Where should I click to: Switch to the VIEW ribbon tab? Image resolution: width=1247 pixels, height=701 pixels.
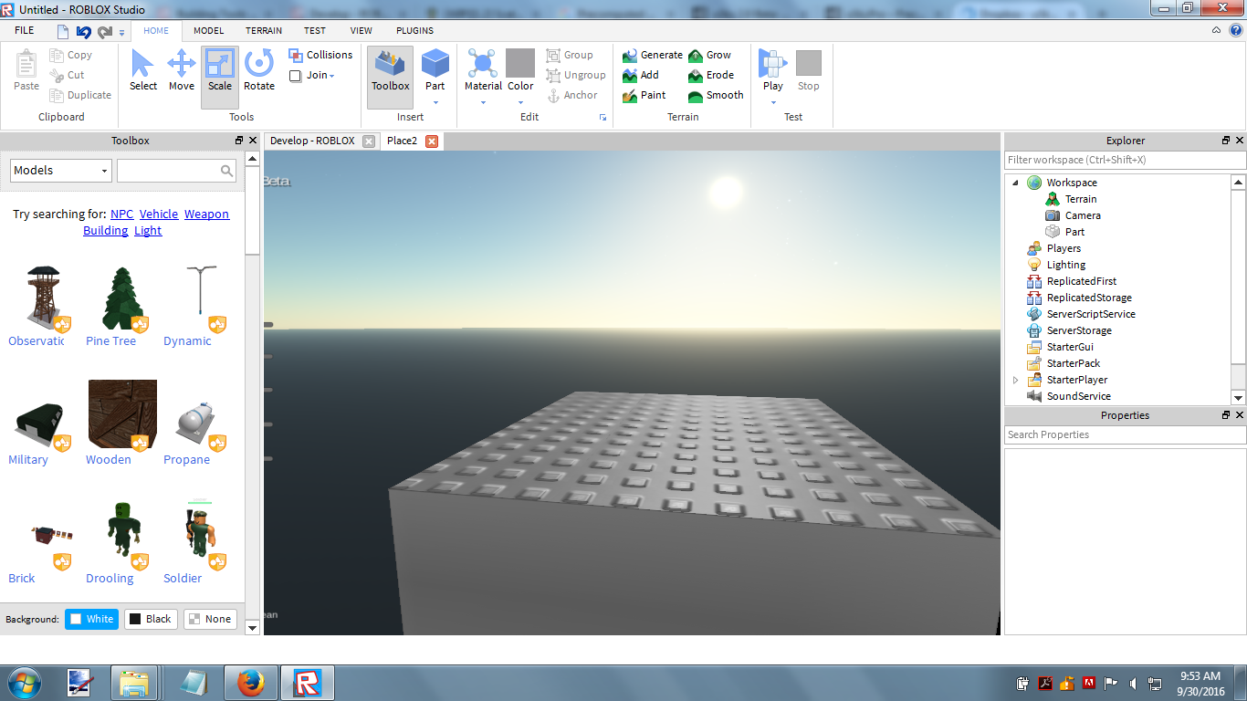362,30
